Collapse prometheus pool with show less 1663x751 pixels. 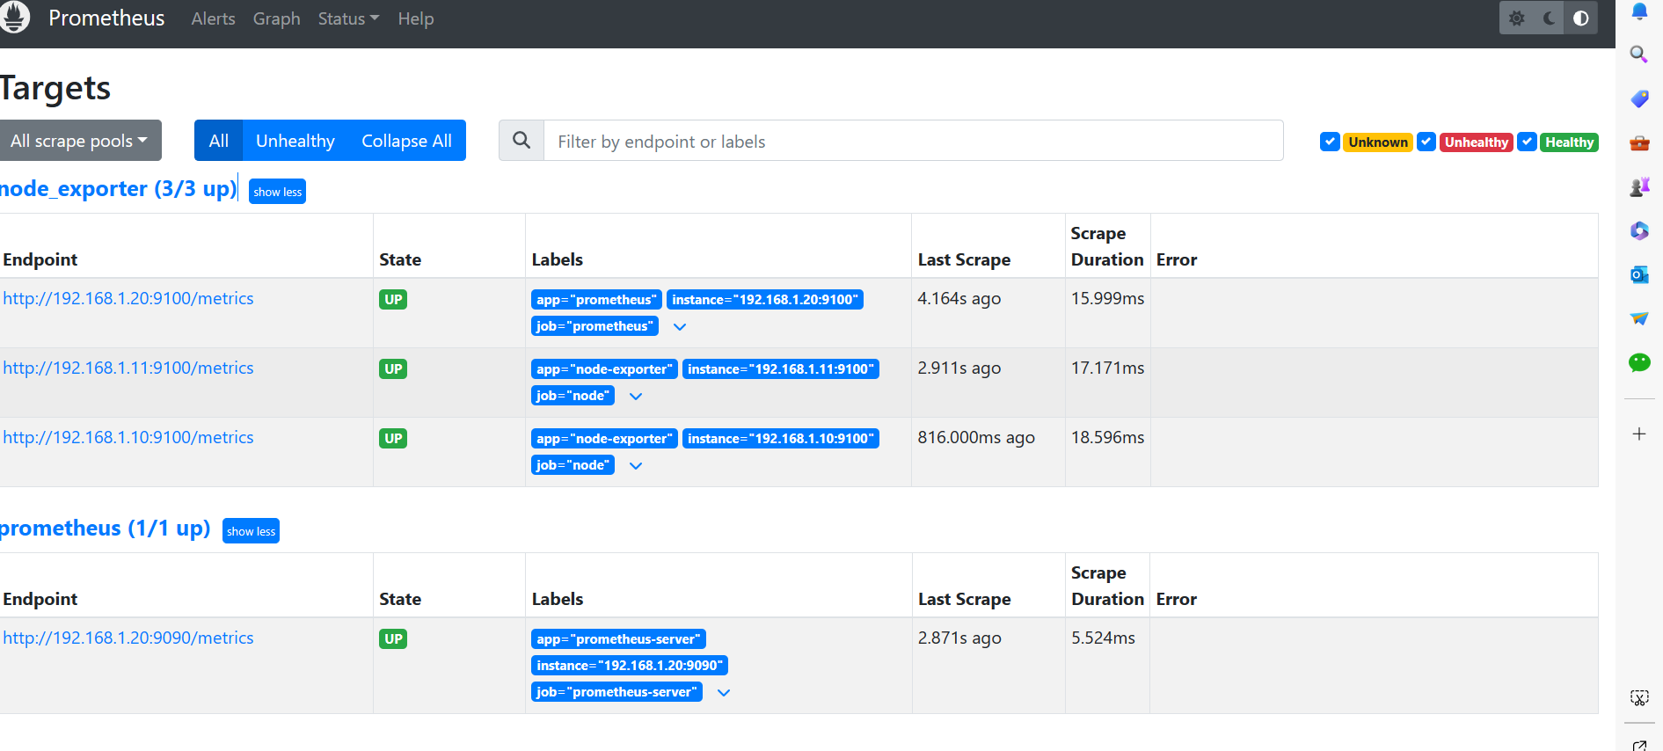click(251, 531)
